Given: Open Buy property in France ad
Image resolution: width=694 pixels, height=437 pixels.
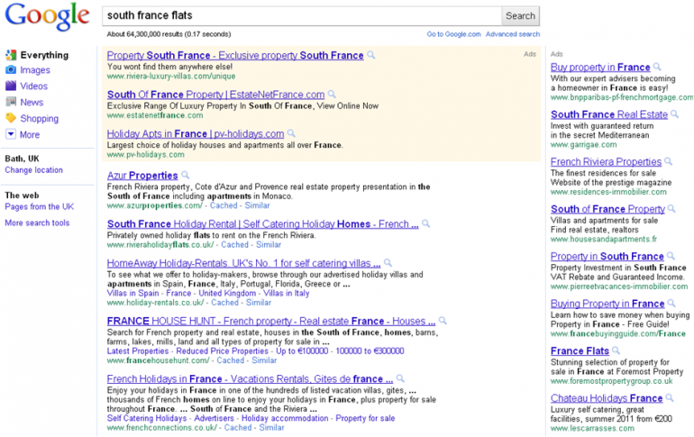Looking at the screenshot, I should [600, 68].
